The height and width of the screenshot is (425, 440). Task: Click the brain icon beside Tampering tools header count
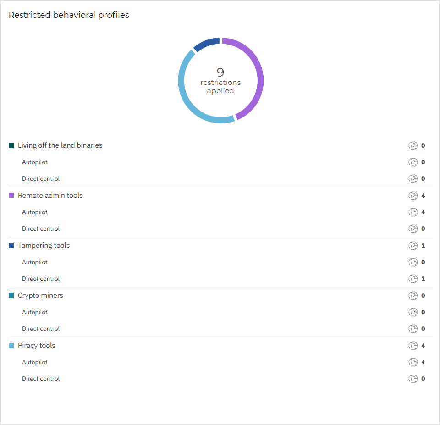point(413,246)
